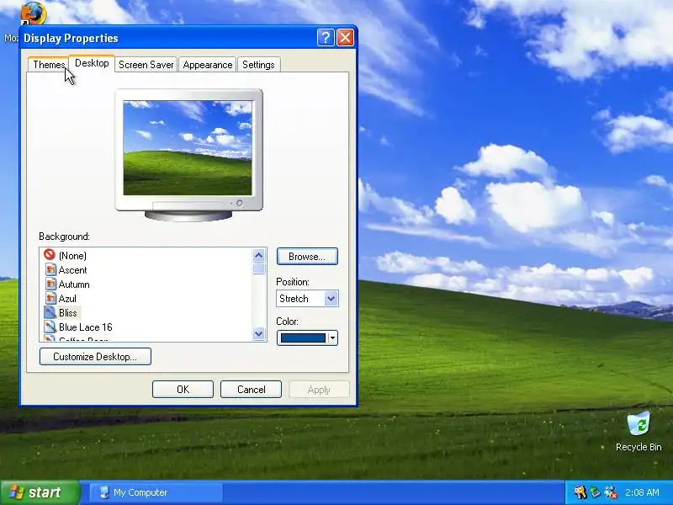Click My Computer in the taskbar
The image size is (673, 505).
point(156,492)
